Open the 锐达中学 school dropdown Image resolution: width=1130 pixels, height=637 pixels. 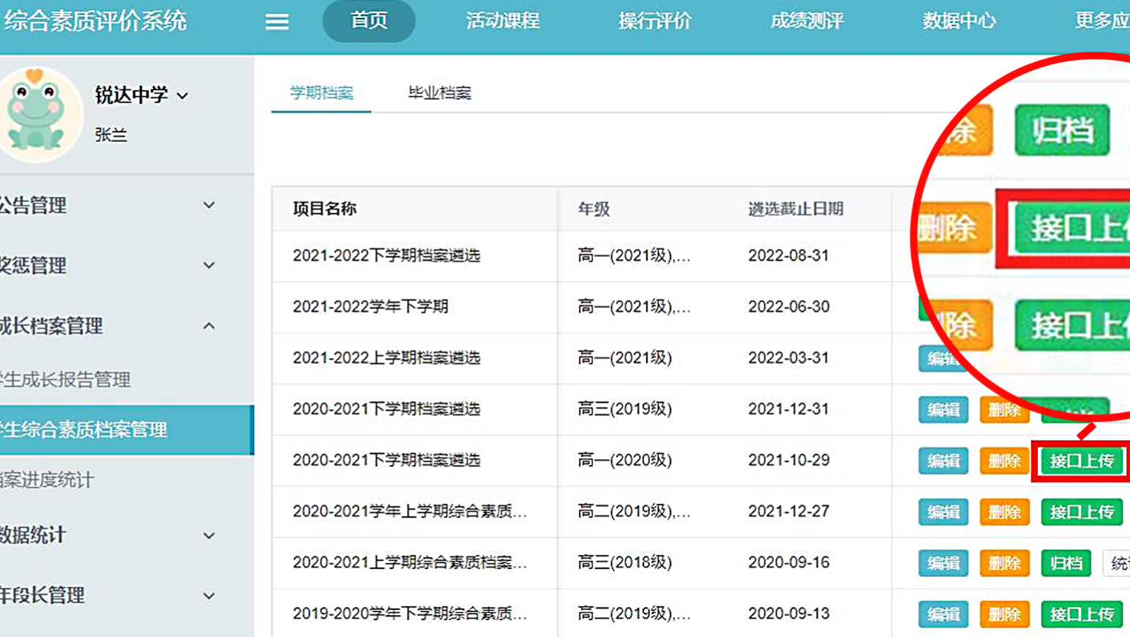[141, 94]
